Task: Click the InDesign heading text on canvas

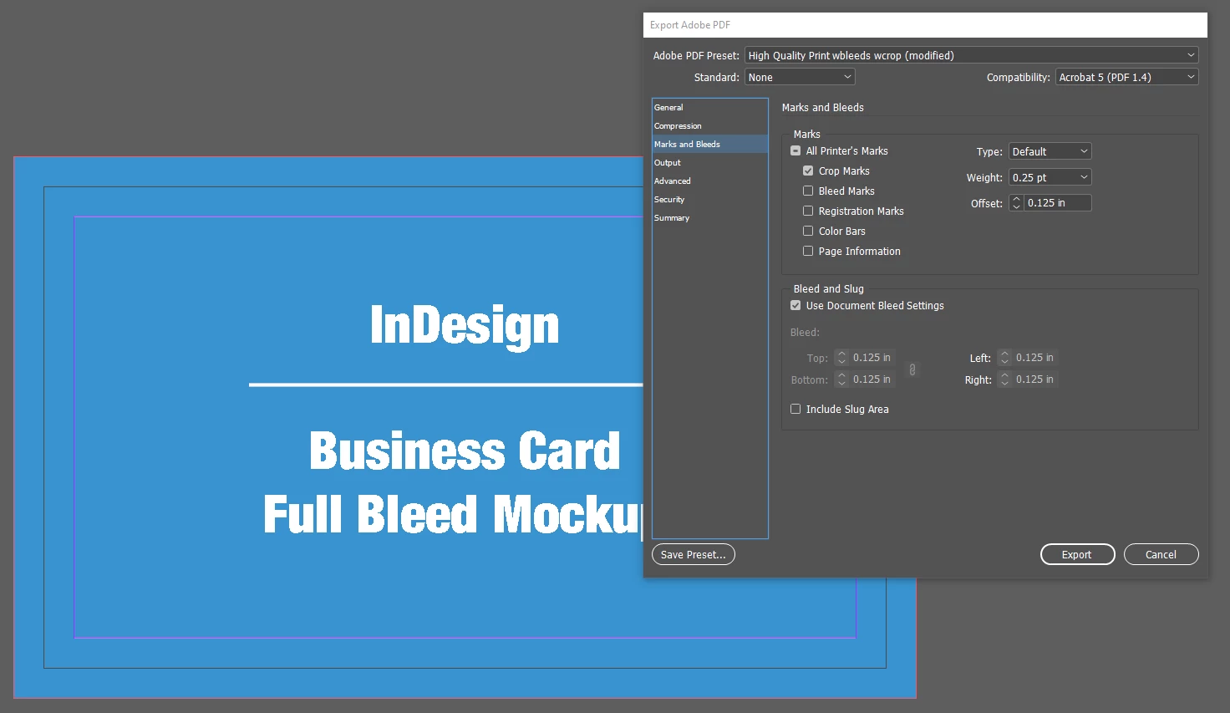Action: pyautogui.click(x=465, y=326)
